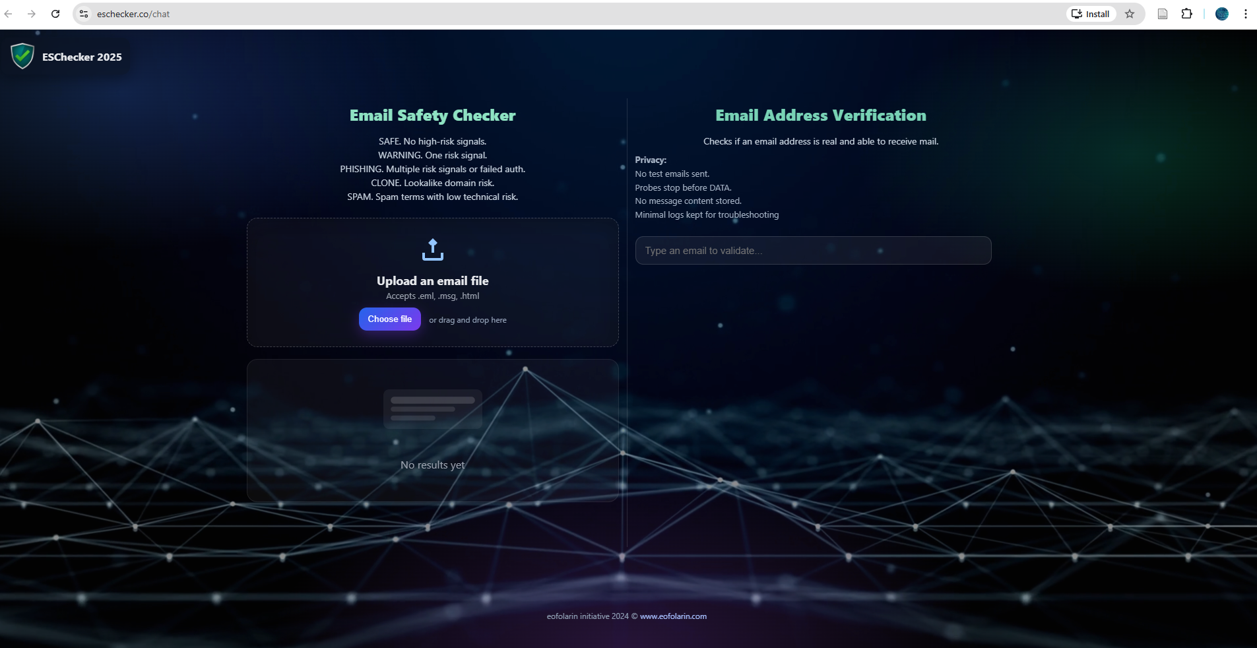The width and height of the screenshot is (1257, 648).
Task: Click the upload arrow icon
Action: point(433,249)
